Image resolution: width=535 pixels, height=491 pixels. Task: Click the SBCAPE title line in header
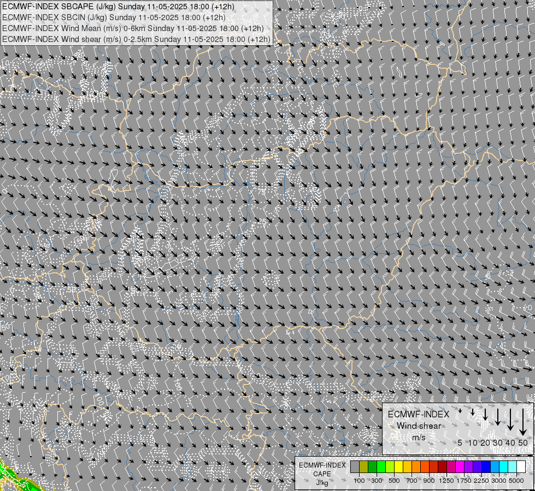[x=118, y=7]
